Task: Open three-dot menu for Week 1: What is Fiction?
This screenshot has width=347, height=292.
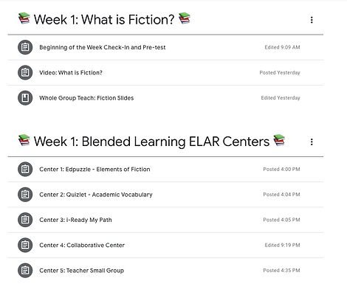Action: [312, 20]
